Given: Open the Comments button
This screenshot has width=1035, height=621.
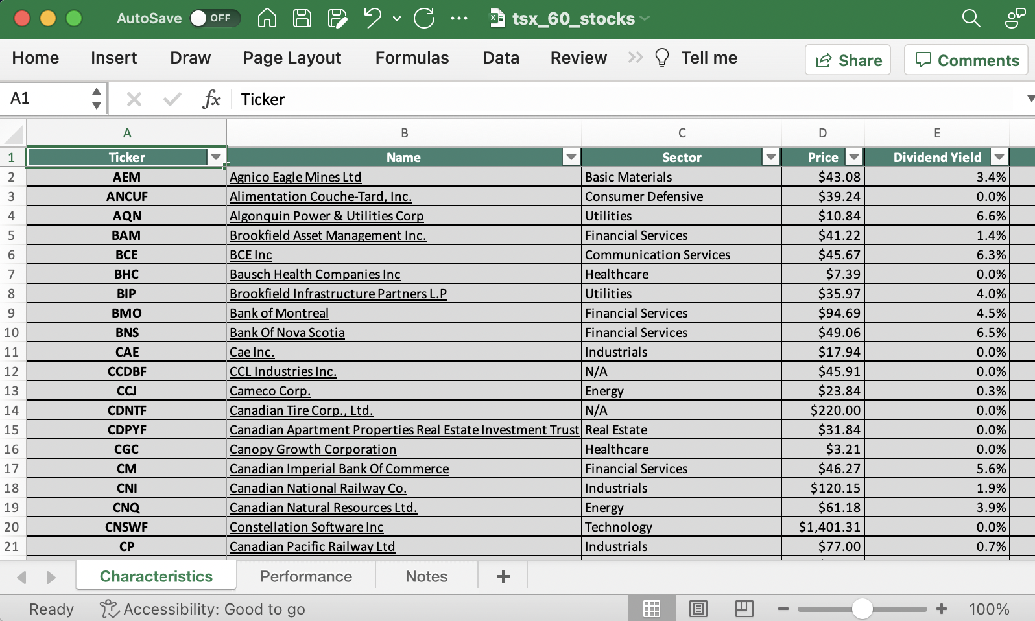Looking at the screenshot, I should [966, 60].
